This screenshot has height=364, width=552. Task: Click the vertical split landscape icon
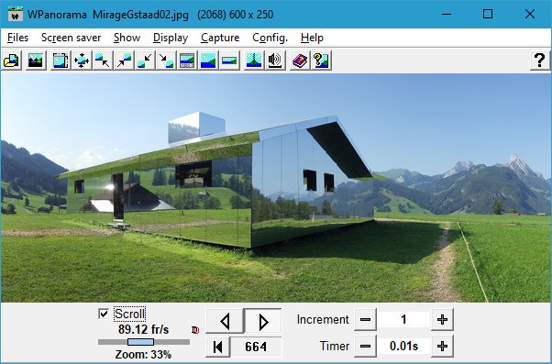254,61
